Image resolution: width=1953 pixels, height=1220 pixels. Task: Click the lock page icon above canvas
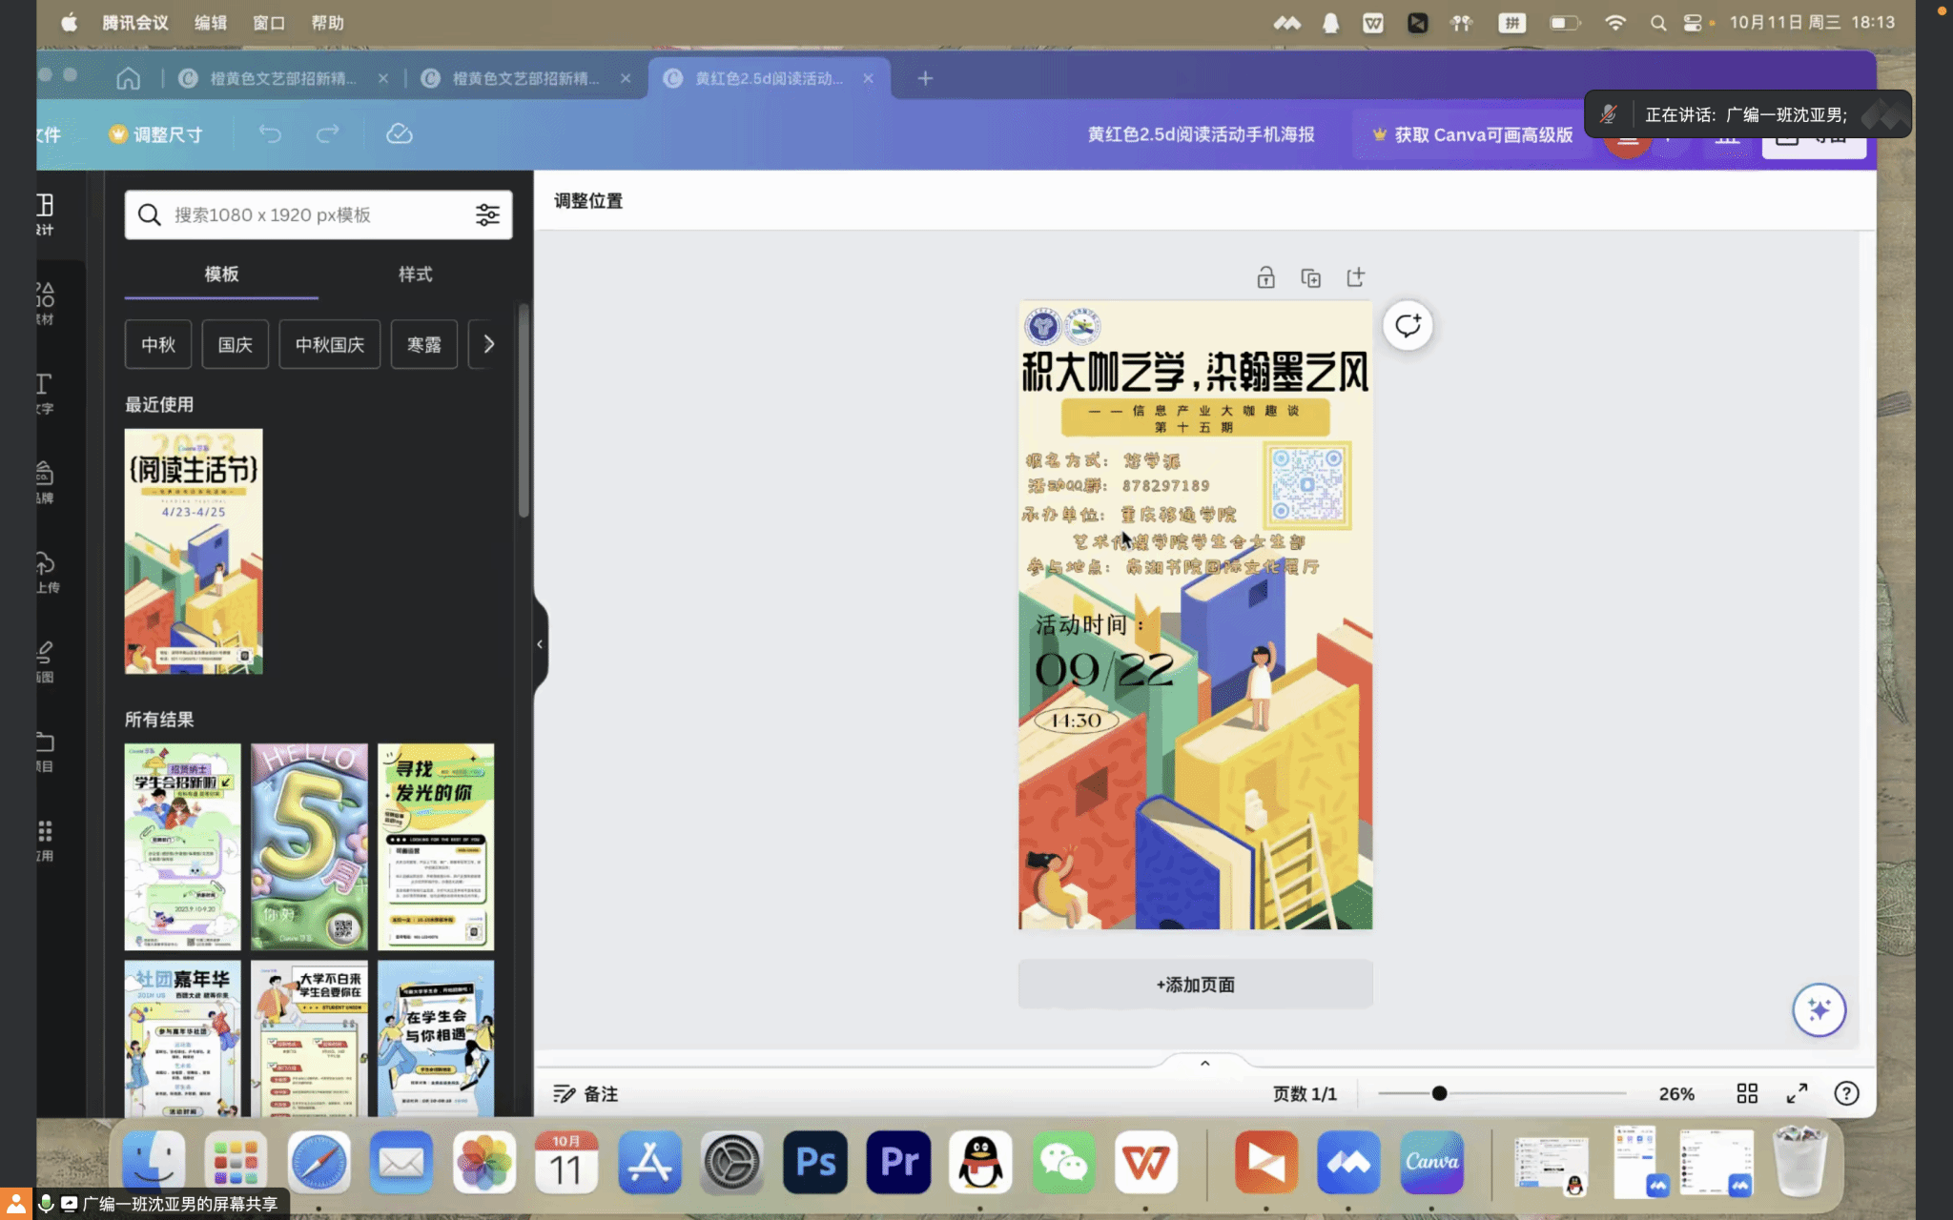1265,277
